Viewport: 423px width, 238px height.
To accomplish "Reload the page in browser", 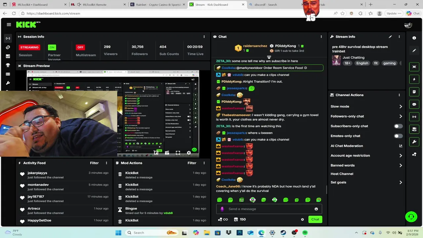I will tap(14, 14).
